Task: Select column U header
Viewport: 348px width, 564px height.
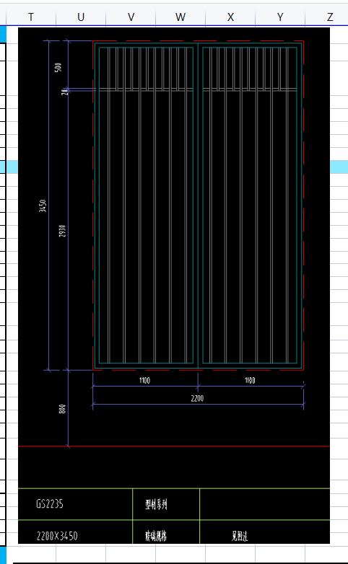Action: pos(81,17)
